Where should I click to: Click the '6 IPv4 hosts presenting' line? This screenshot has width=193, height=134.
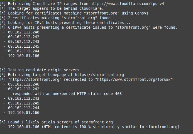click(89, 28)
